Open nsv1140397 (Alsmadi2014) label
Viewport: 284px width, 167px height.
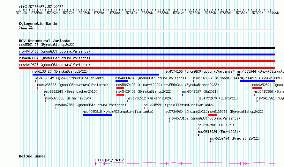coord(216,78)
